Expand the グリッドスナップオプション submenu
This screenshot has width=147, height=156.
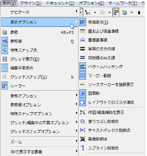(x=39, y=131)
